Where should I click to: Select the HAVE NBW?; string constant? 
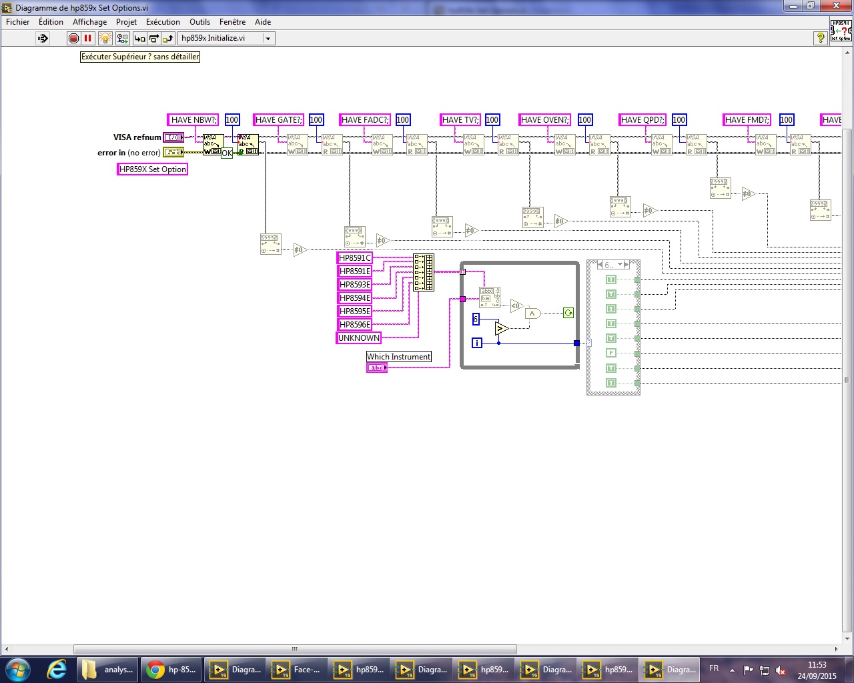pyautogui.click(x=193, y=120)
